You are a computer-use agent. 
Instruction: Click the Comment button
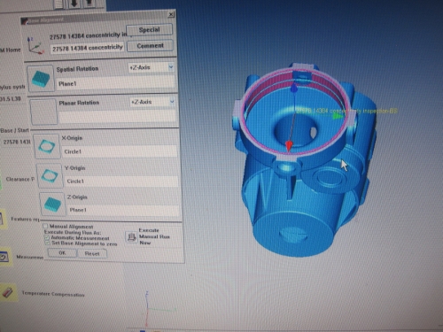150,46
